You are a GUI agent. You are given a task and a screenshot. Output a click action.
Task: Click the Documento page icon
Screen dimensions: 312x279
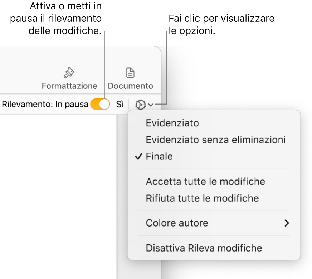[130, 73]
